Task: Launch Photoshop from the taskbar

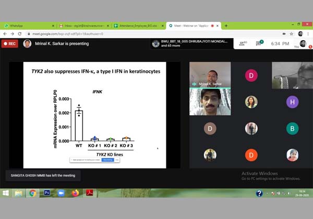Action: click(46, 193)
